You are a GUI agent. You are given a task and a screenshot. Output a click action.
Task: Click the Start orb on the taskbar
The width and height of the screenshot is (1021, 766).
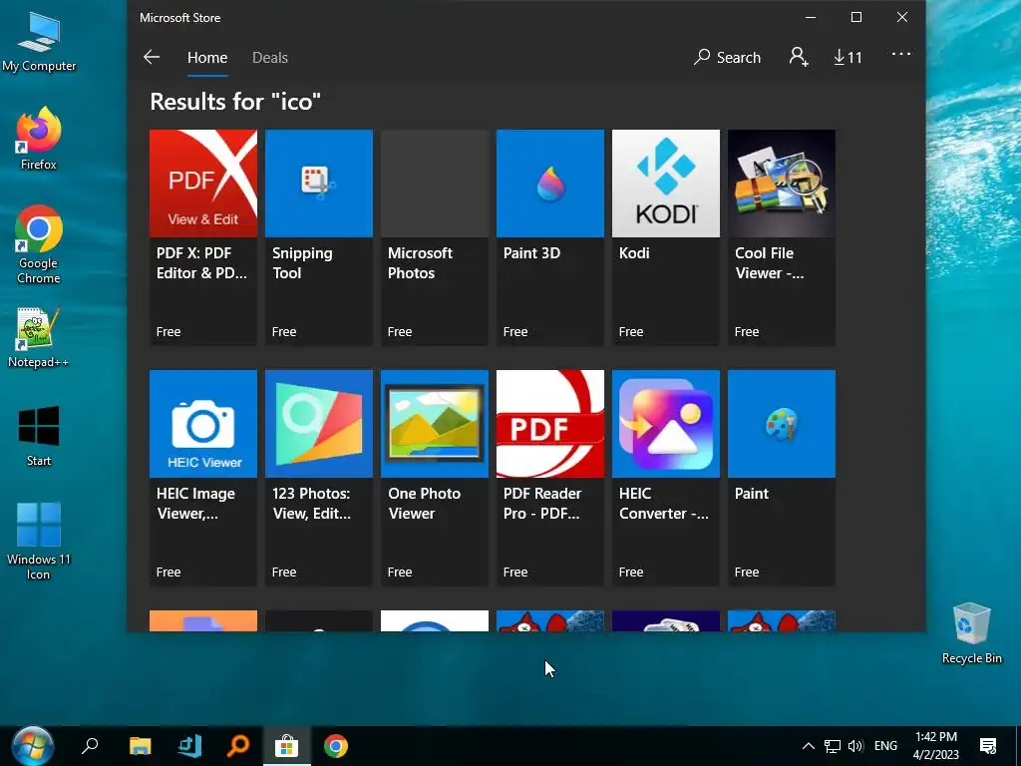(33, 746)
